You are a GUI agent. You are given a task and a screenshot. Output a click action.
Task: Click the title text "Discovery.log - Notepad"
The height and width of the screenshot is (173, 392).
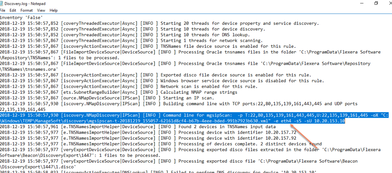(x=25, y=4)
